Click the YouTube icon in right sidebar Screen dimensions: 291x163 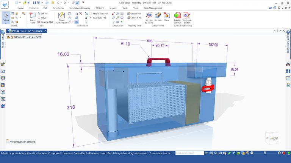point(288,64)
